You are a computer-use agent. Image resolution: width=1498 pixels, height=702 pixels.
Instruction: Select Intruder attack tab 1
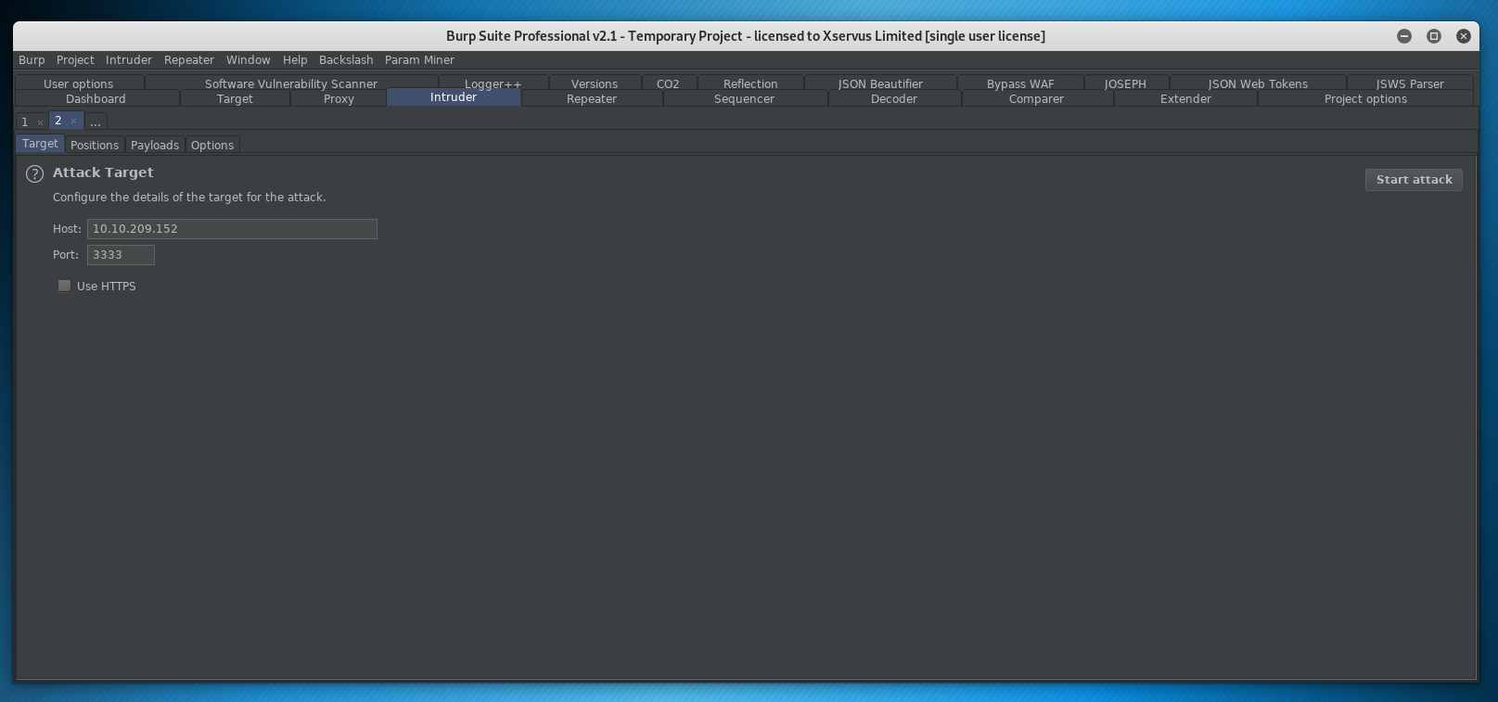25,122
